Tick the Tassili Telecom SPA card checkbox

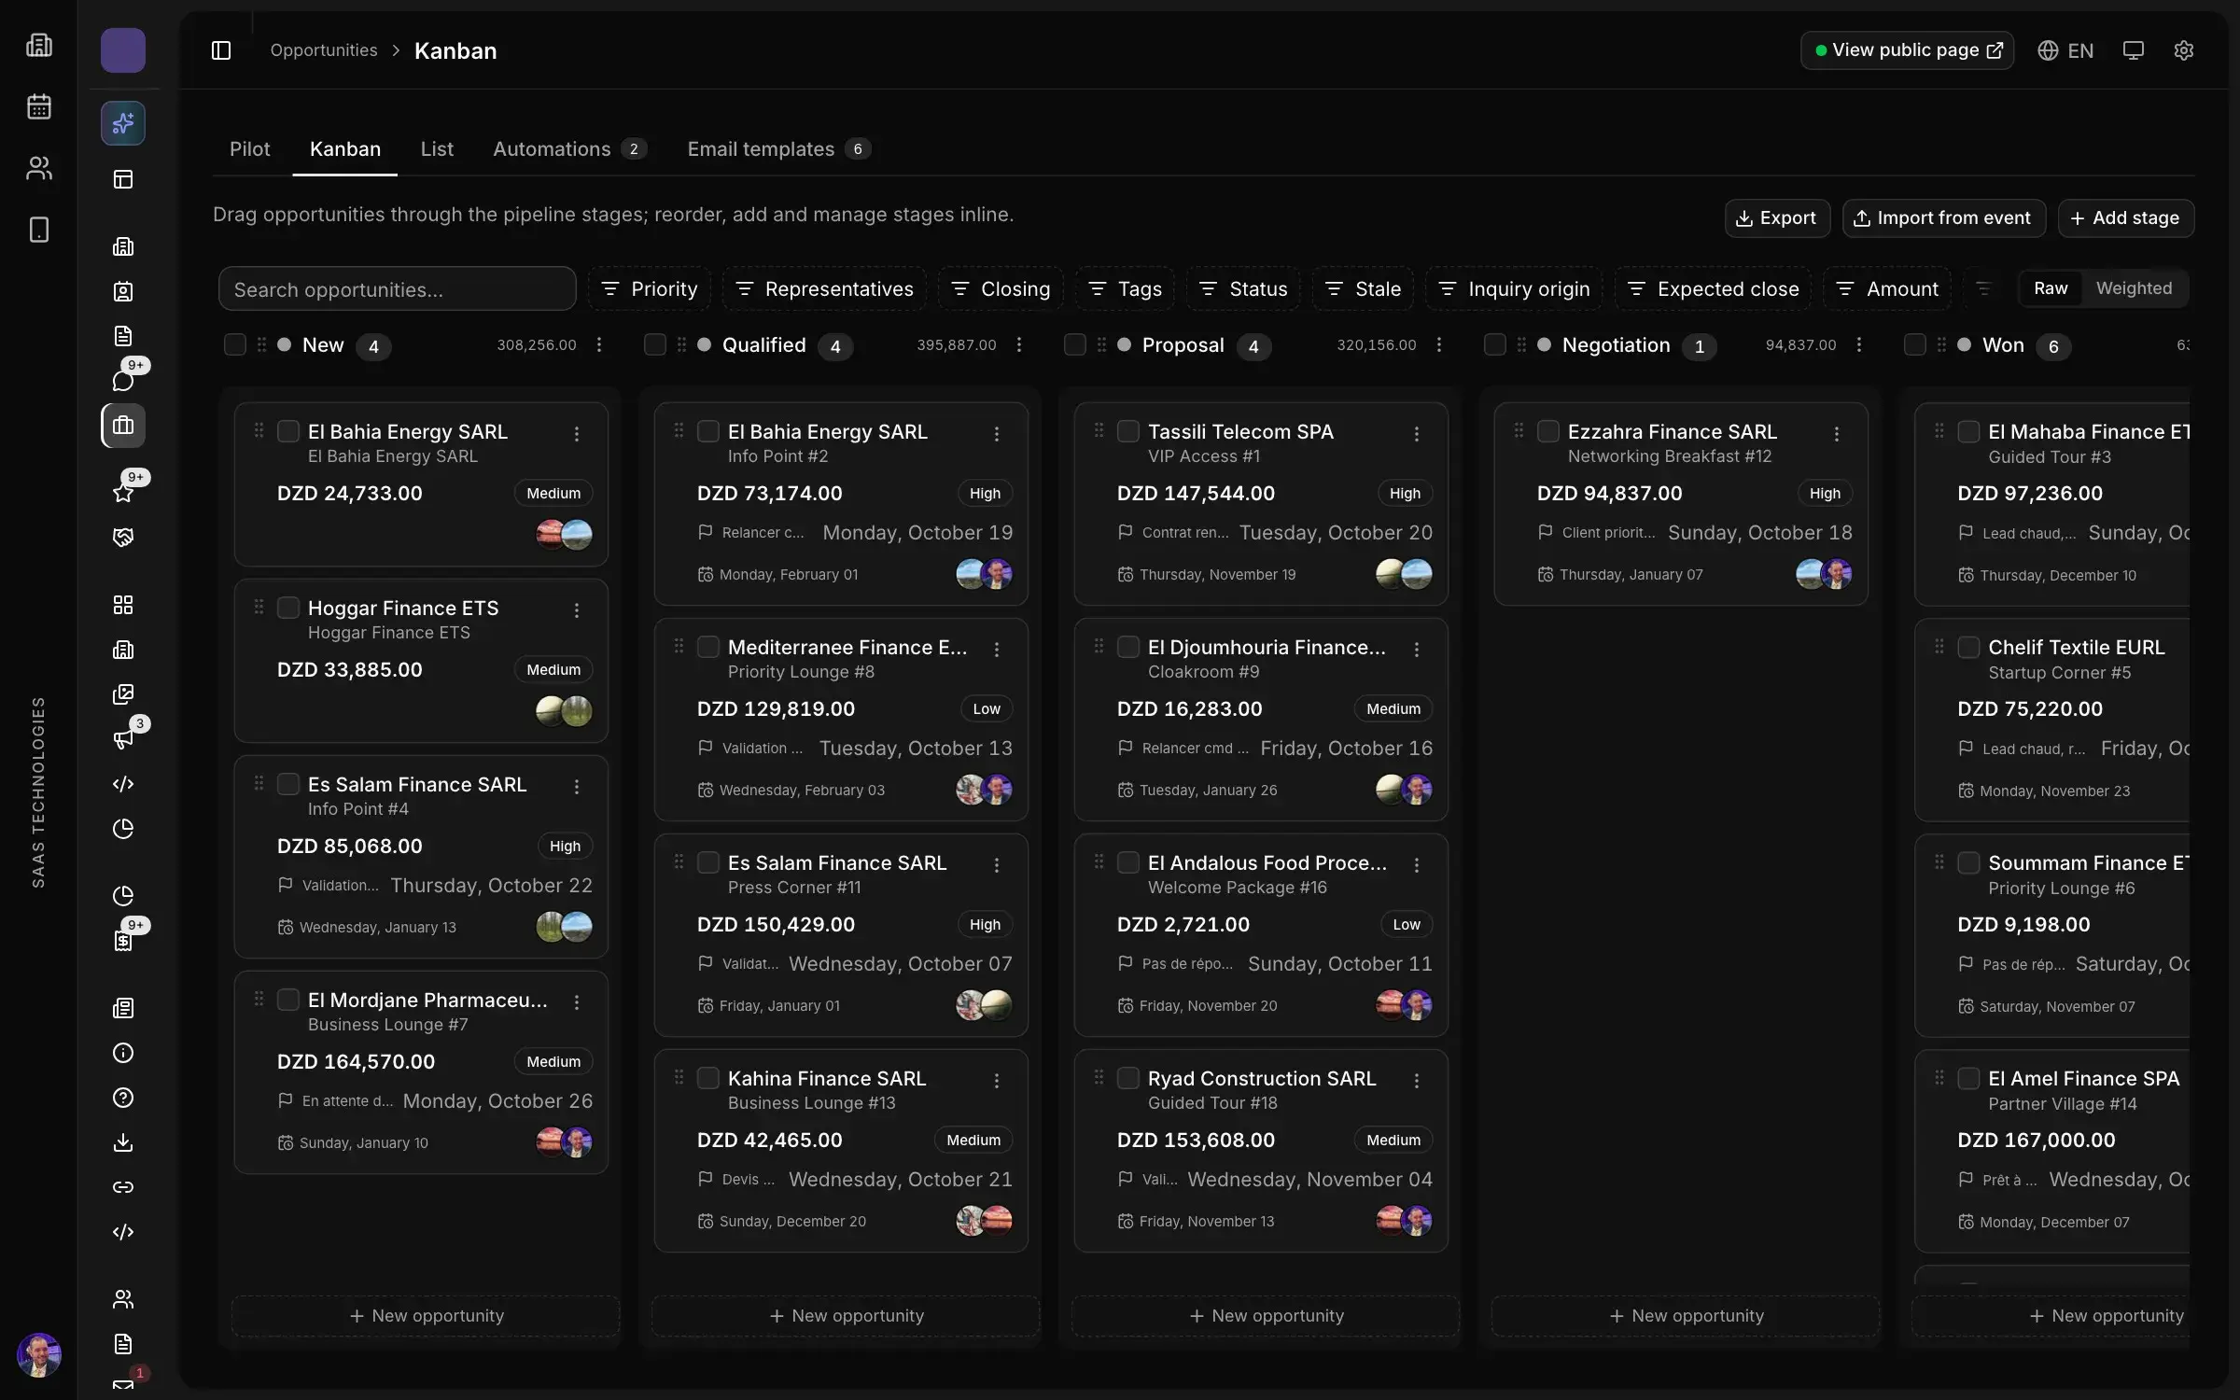(x=1128, y=431)
